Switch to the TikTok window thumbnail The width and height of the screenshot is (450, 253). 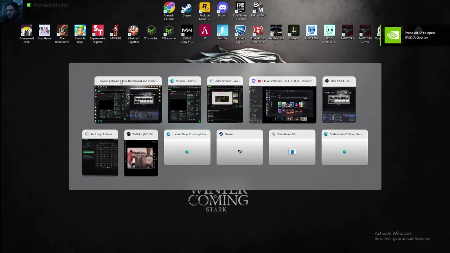tap(141, 153)
